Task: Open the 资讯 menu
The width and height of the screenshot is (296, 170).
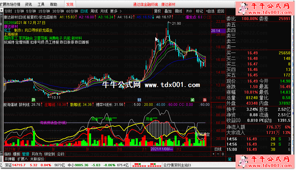Action: 29,4
